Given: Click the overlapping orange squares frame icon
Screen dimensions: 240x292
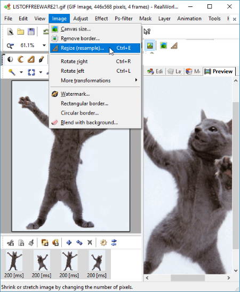Looking at the screenshot, I should pos(45,243).
